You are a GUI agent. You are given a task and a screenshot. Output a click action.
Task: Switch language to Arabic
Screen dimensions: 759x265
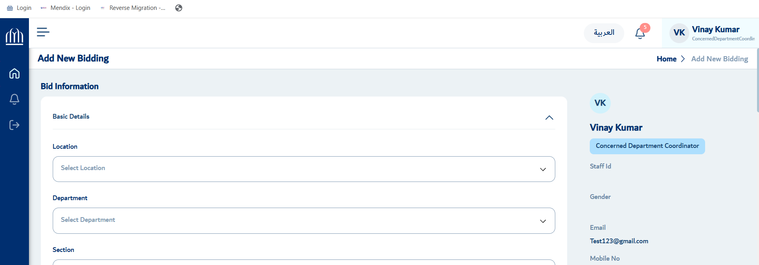pyautogui.click(x=604, y=33)
